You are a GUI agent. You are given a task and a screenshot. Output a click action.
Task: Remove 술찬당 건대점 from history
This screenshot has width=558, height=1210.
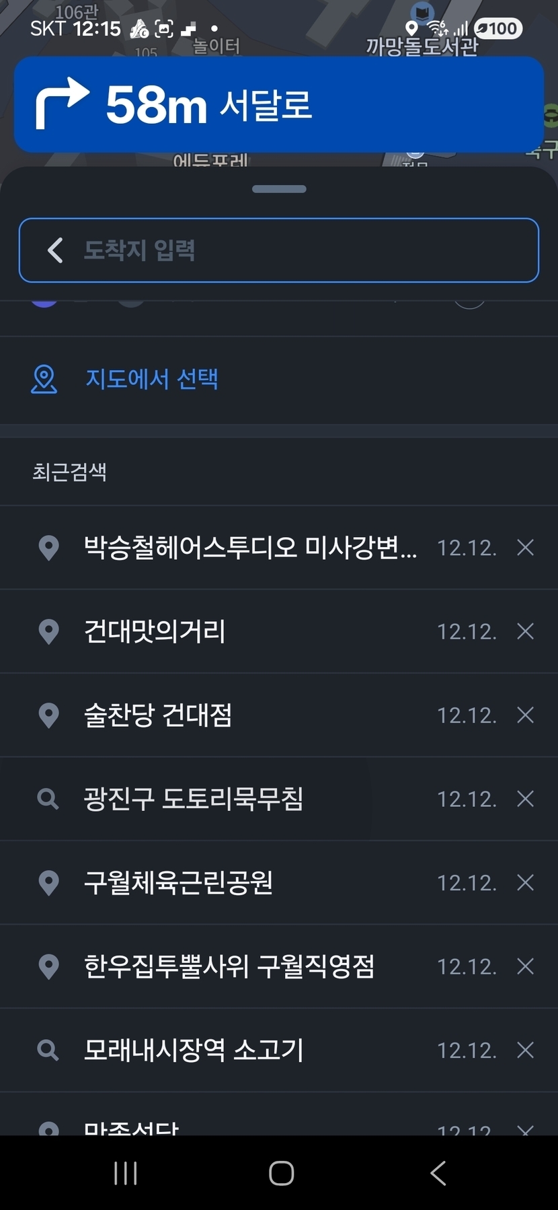525,715
